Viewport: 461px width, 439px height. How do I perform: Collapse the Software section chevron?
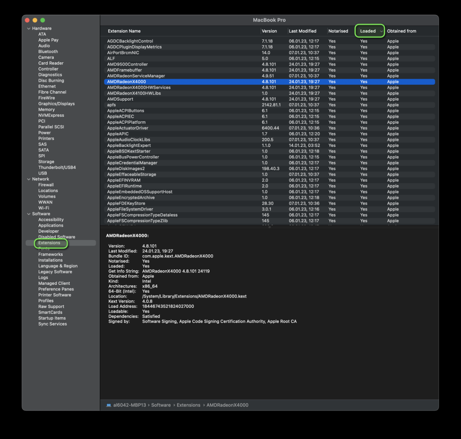(29, 214)
